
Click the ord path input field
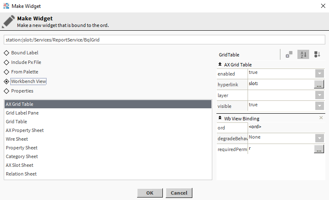click(x=164, y=40)
